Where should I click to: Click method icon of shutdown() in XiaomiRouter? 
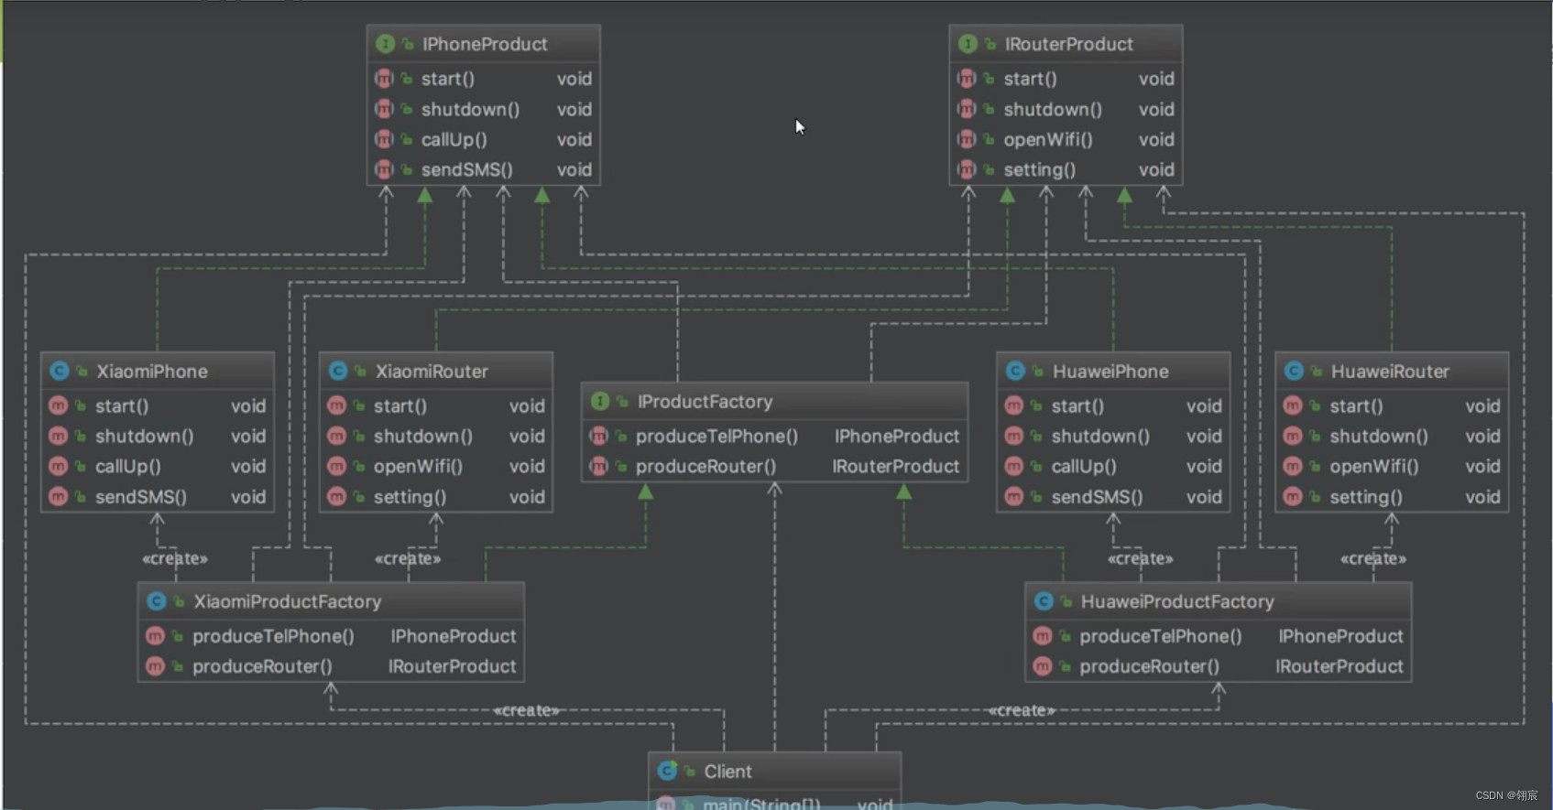pyautogui.click(x=337, y=436)
